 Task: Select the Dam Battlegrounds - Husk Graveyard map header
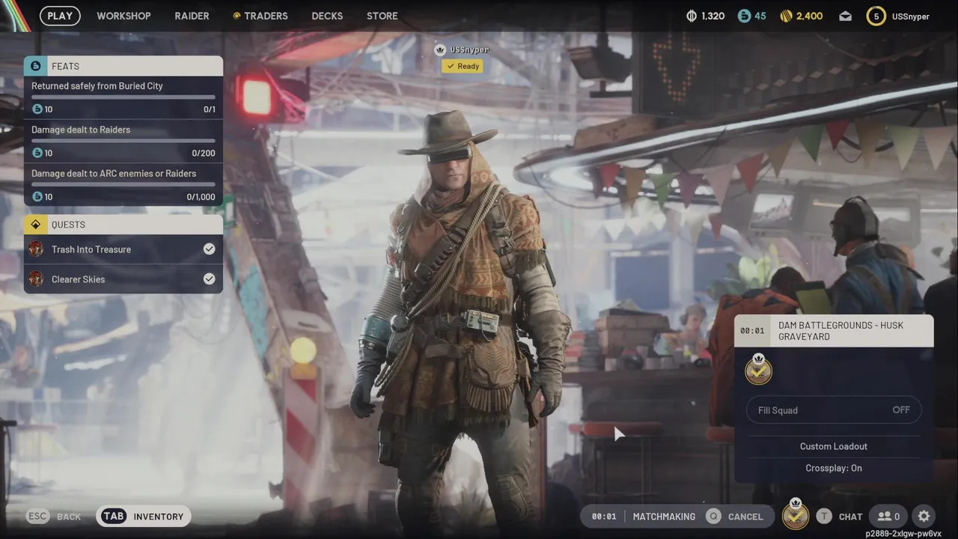834,331
